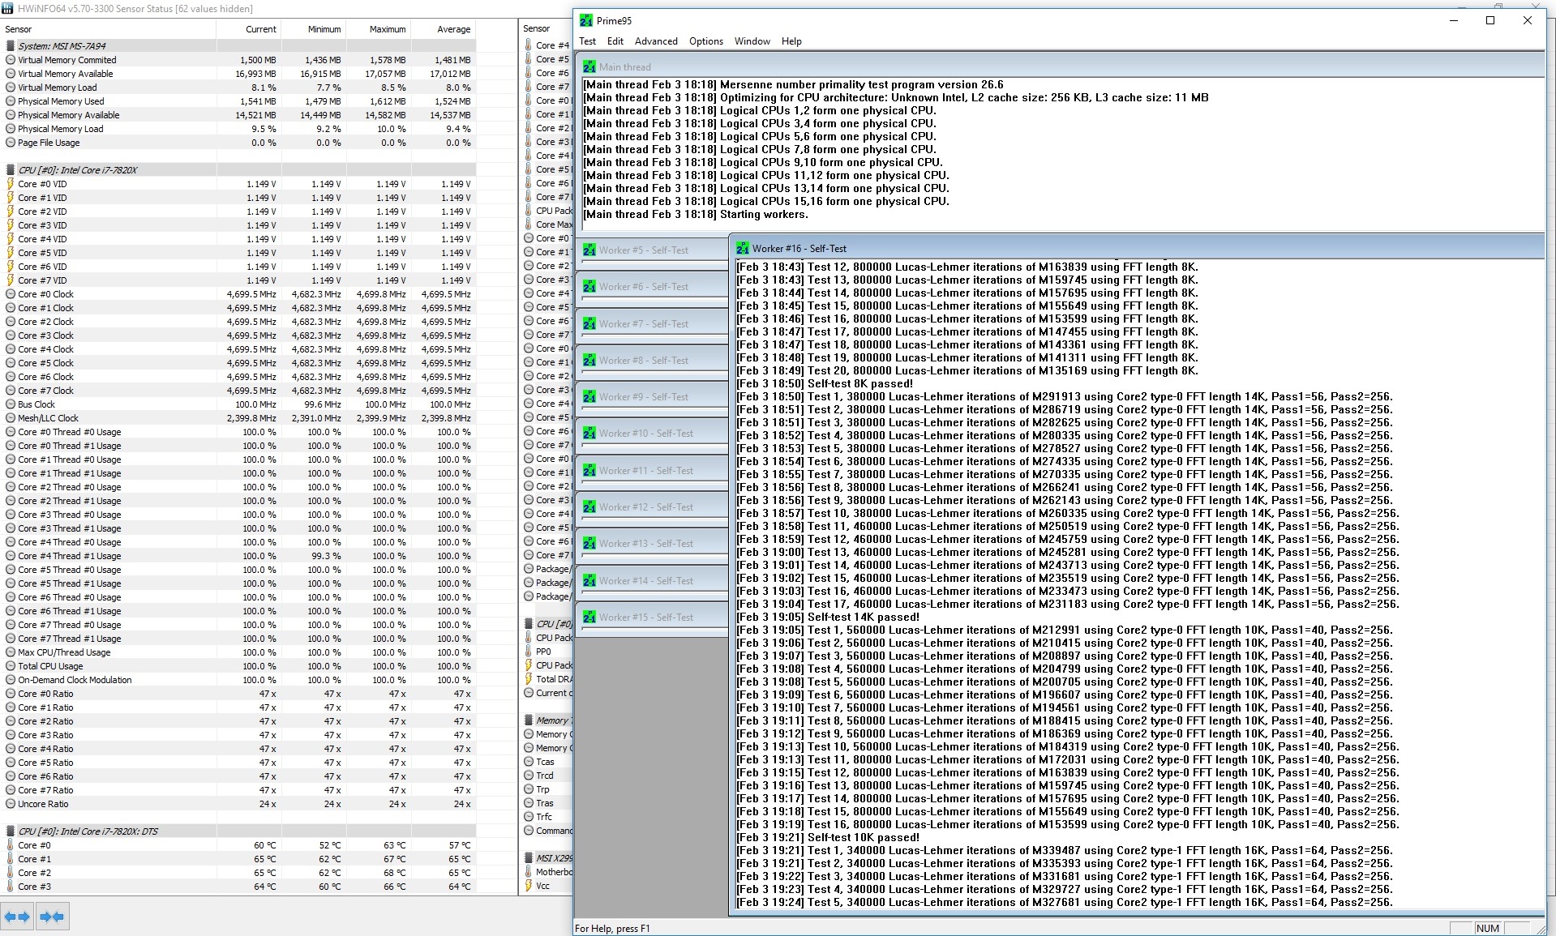Click the Worker #8 window icon
This screenshot has width=1556, height=936.
tap(589, 361)
